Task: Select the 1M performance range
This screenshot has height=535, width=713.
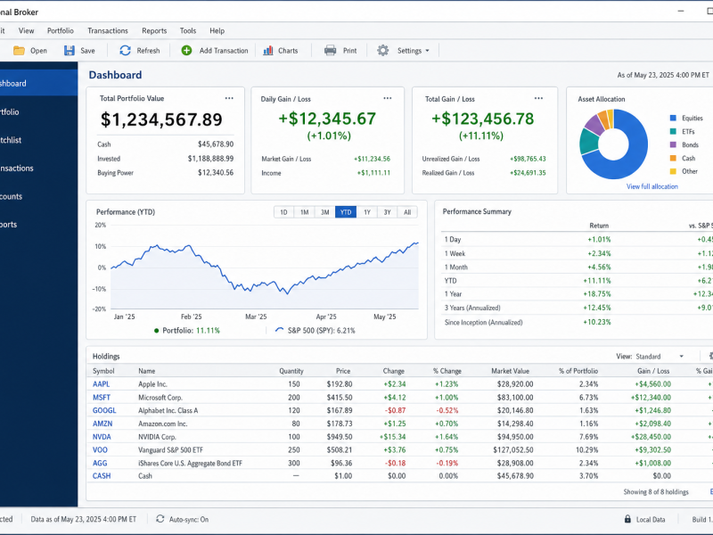Action: pos(304,212)
